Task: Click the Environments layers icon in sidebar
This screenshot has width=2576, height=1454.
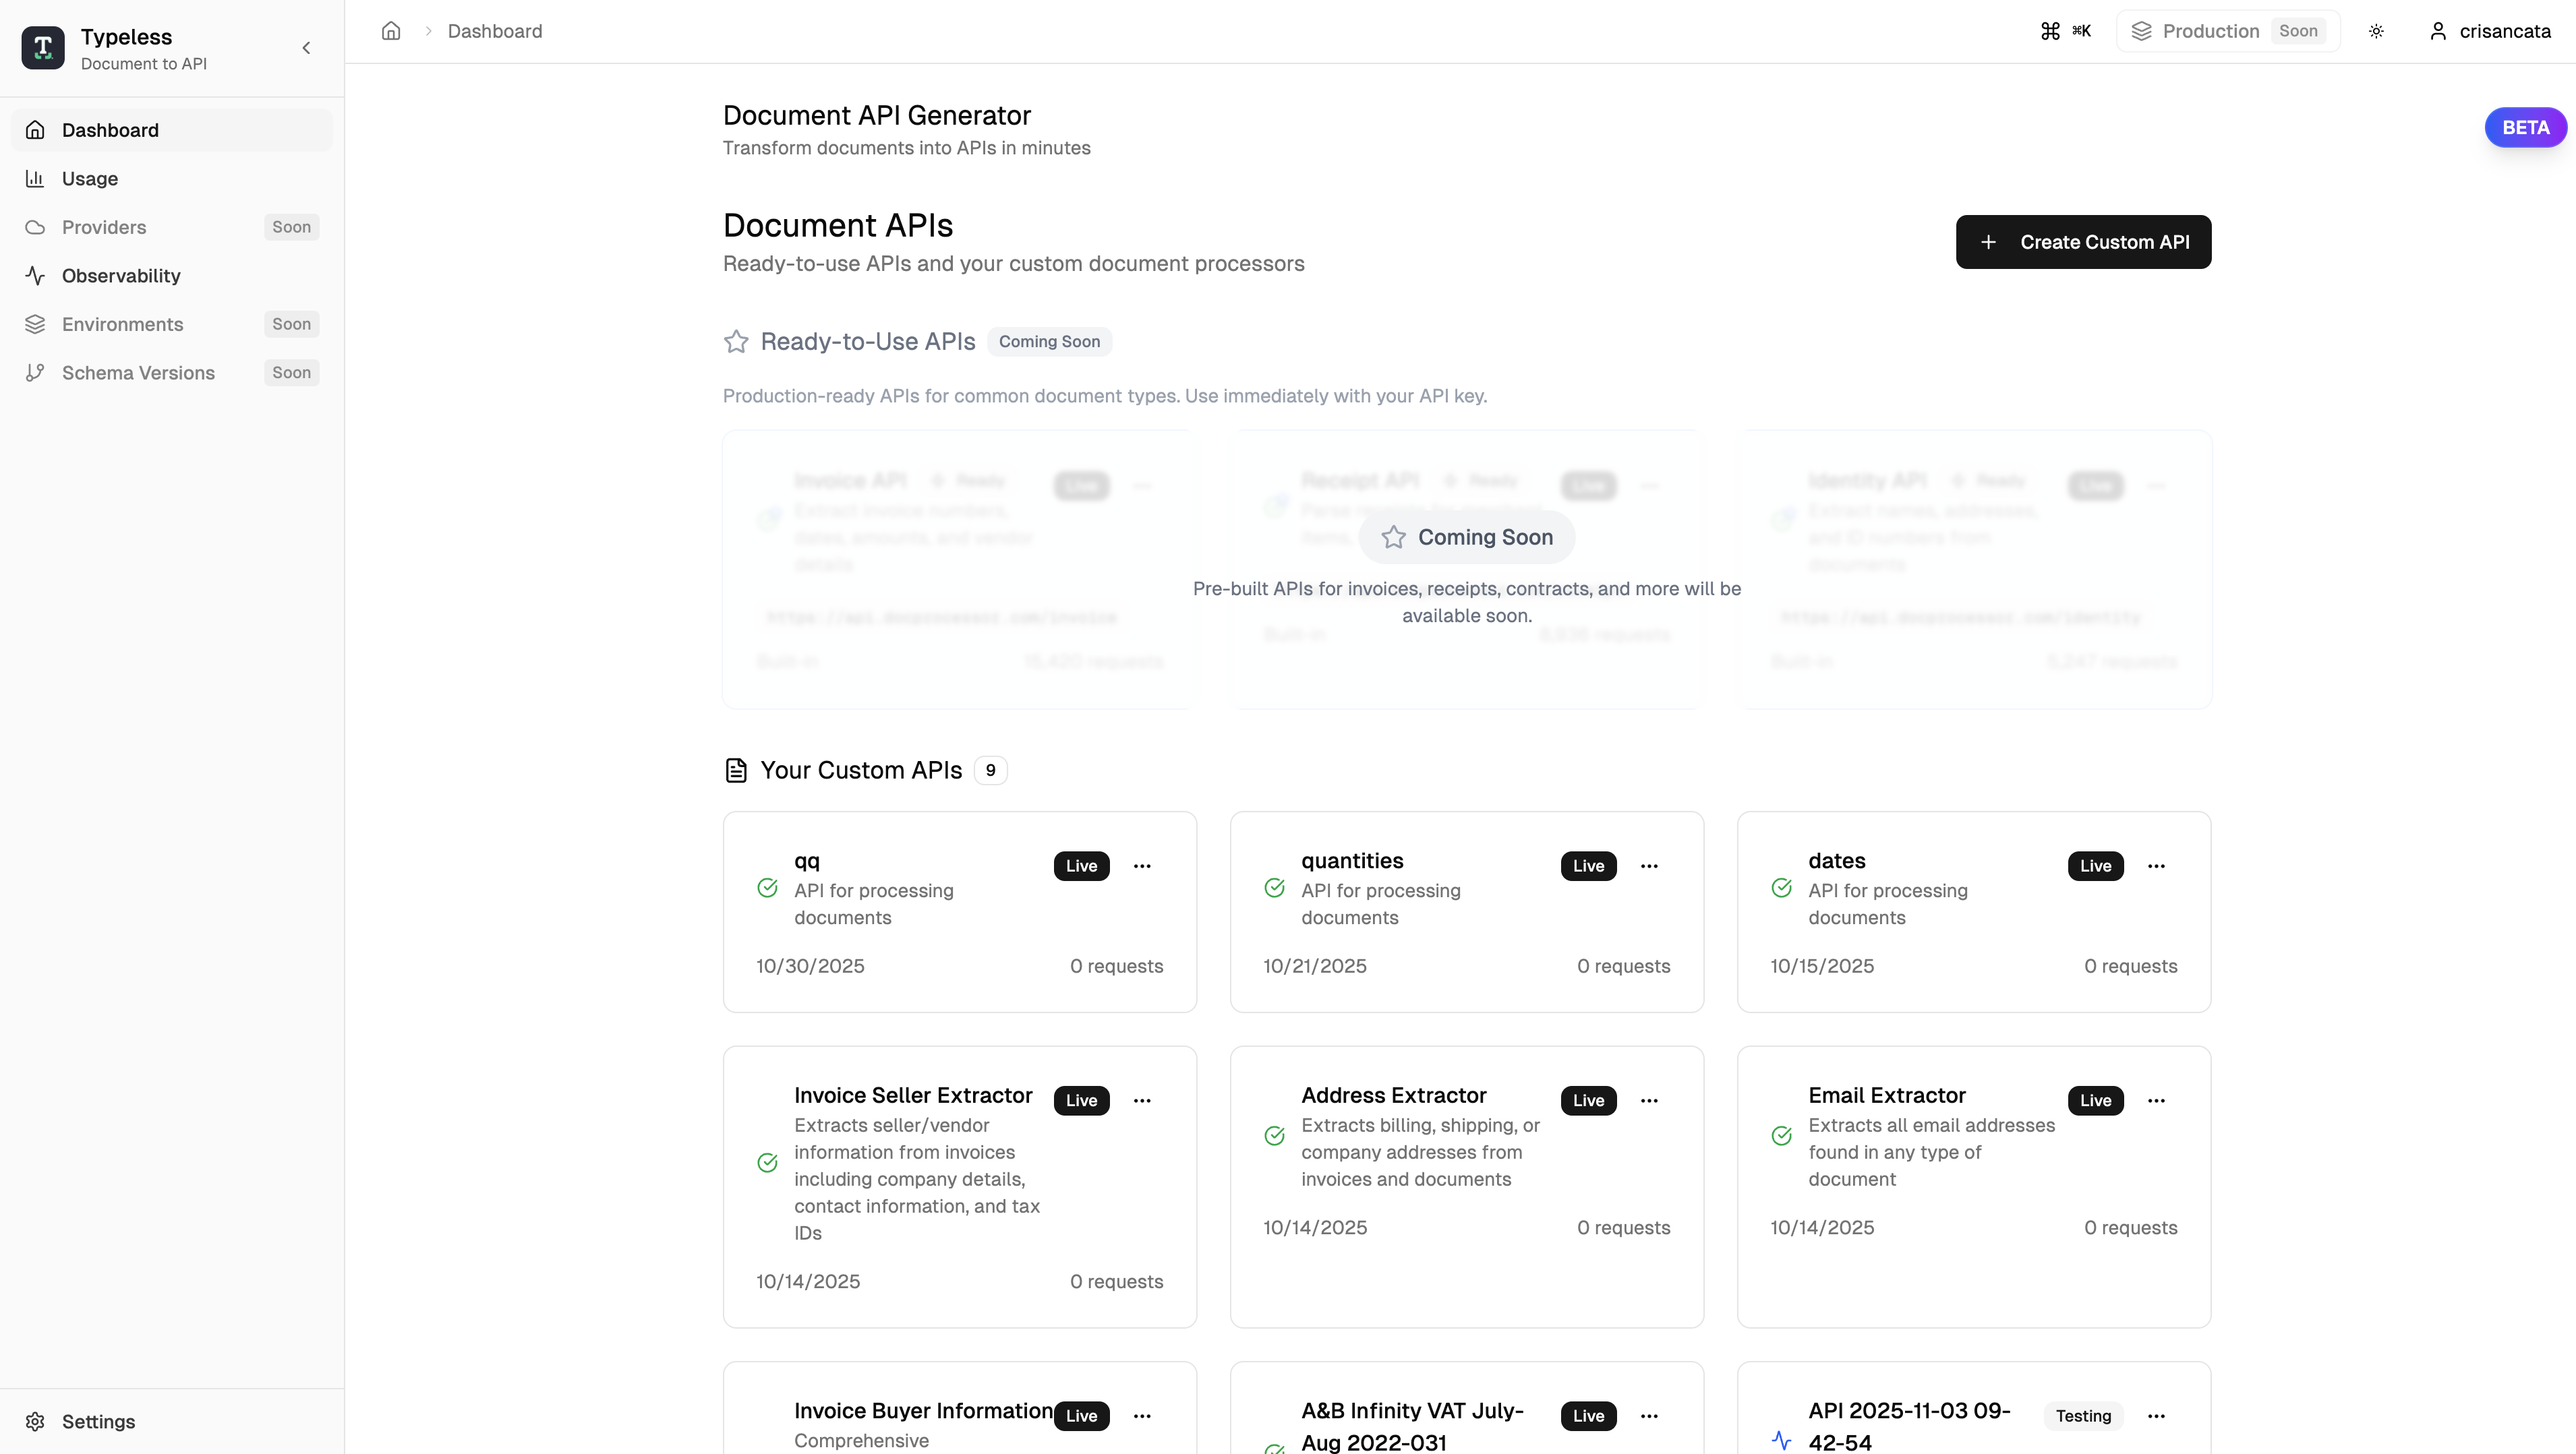Action: click(36, 324)
